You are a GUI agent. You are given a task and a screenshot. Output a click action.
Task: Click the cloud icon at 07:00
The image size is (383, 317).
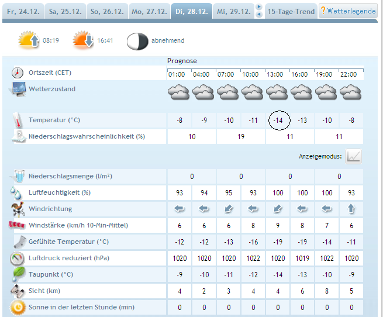coord(227,92)
